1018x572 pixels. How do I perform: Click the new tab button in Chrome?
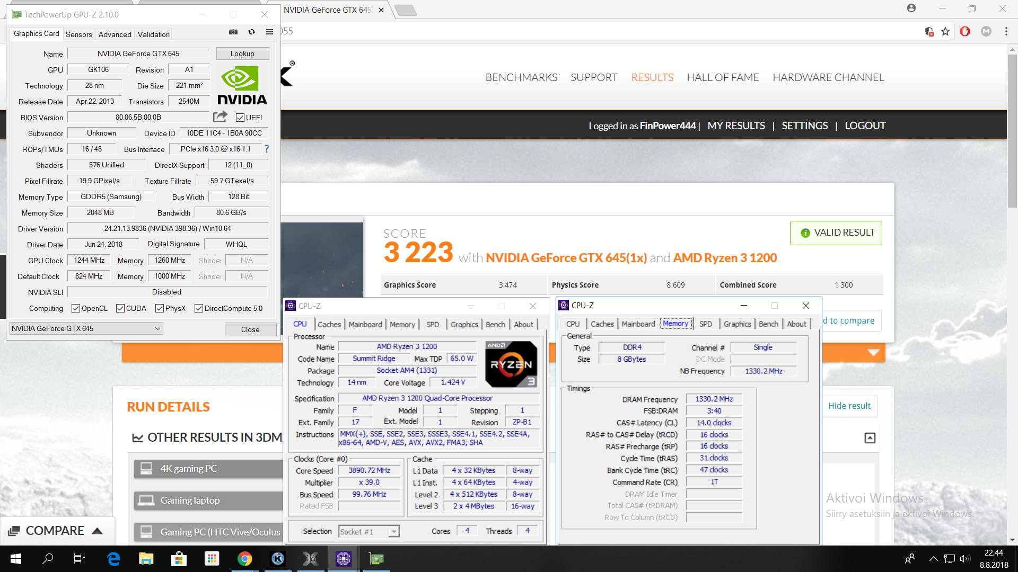click(x=406, y=10)
